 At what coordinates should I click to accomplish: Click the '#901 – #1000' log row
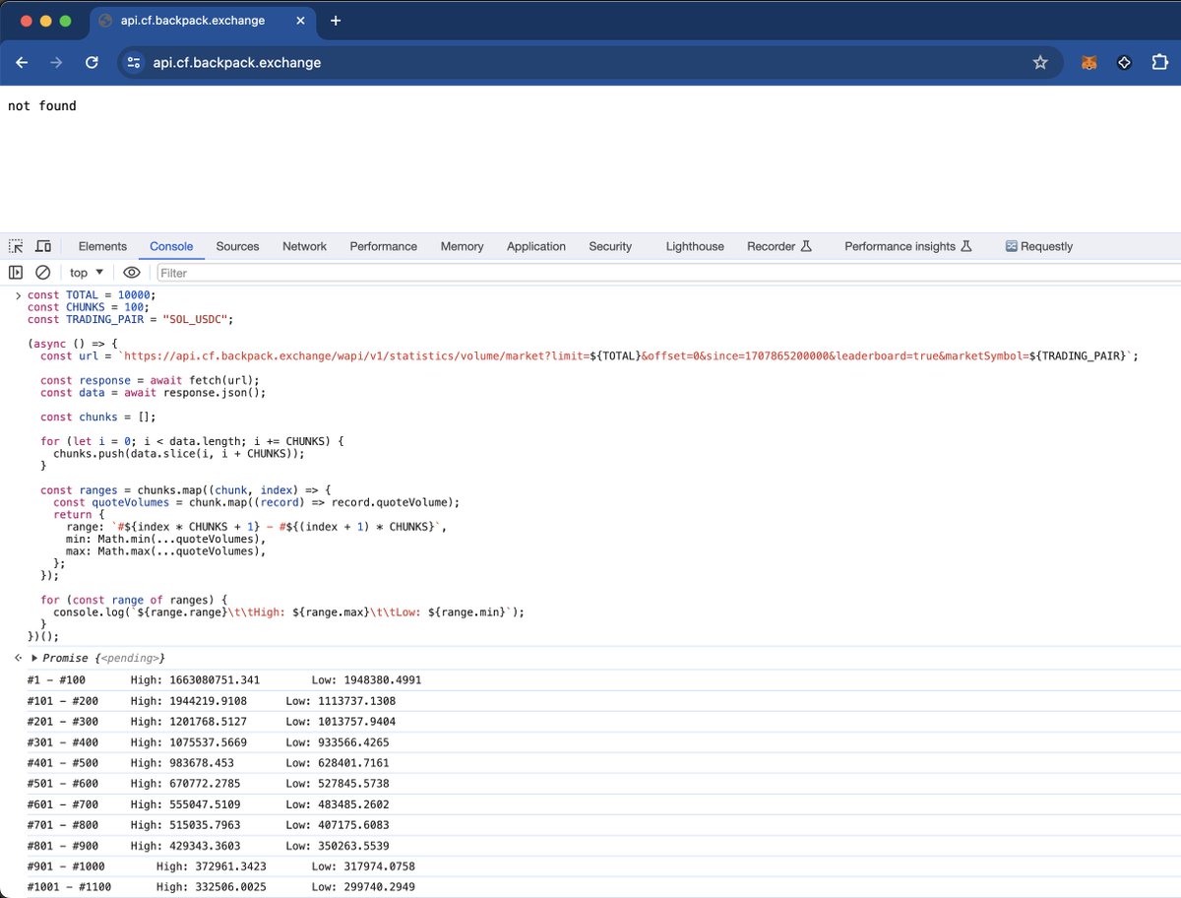tap(590, 866)
